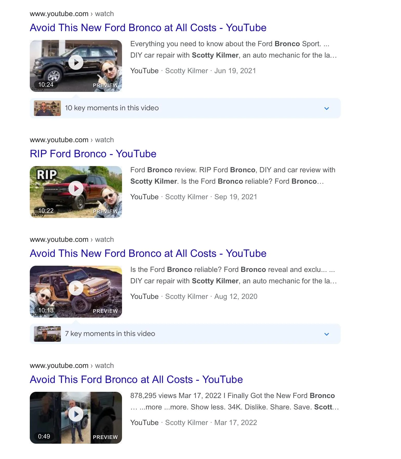The width and height of the screenshot is (401, 459).
Task: Click snippet 'Everything you need to know about the Ford Bronco Sport'
Action: click(234, 50)
